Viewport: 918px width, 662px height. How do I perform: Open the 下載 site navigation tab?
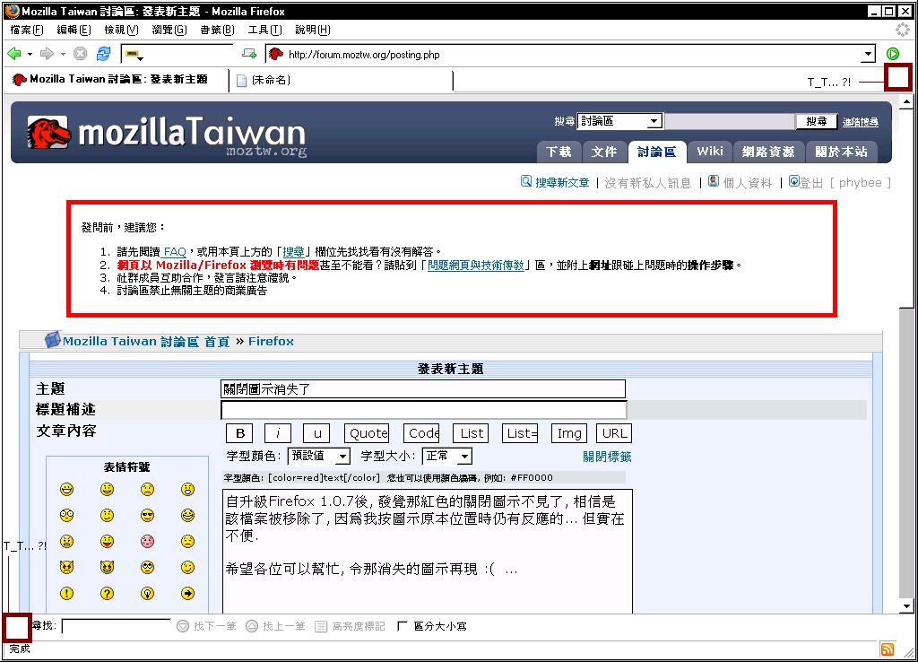pyautogui.click(x=559, y=152)
